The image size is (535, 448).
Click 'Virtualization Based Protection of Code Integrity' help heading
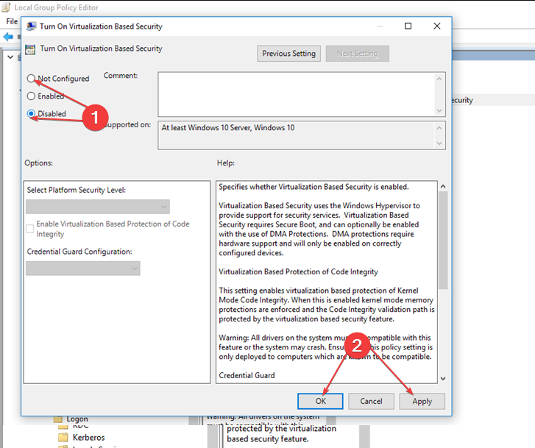point(298,271)
